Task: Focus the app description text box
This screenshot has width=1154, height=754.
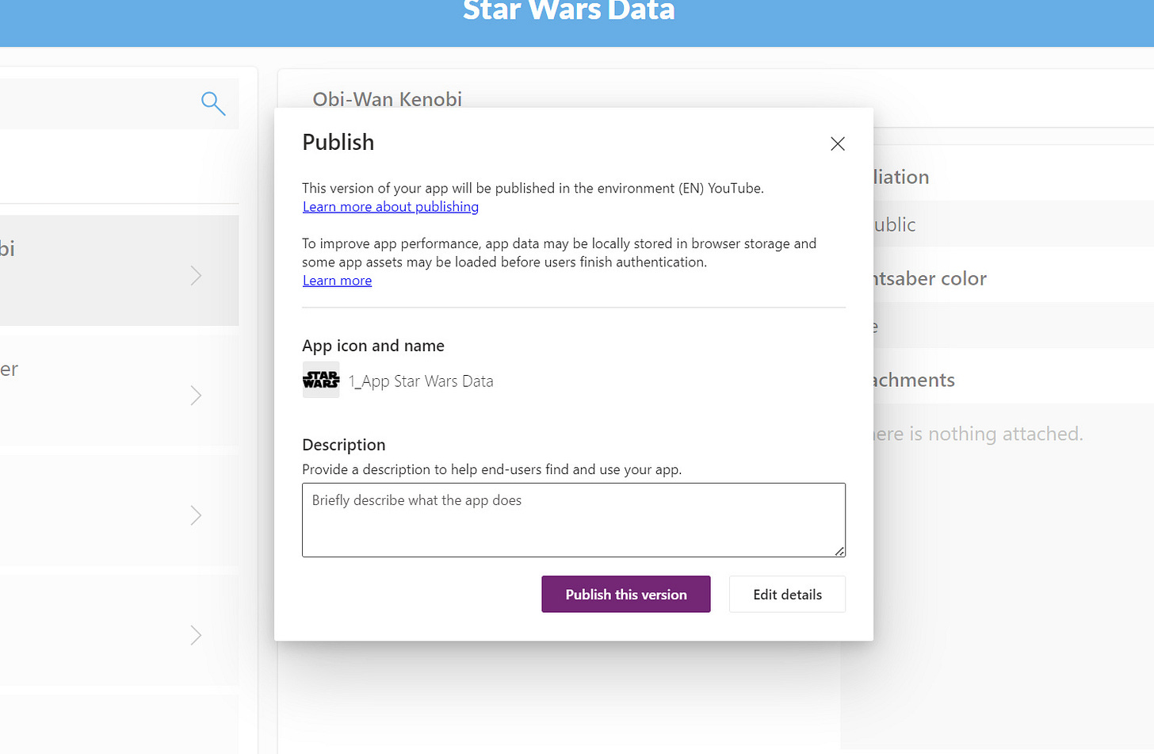Action: point(573,519)
